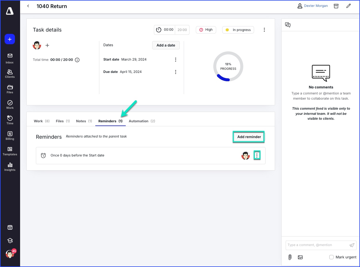360x267 pixels.
Task: Open user profile avatar with 45 badge
Action: tap(10, 254)
